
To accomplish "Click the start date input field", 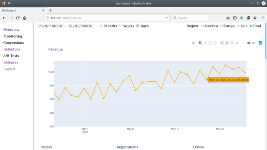I will click(x=50, y=26).
